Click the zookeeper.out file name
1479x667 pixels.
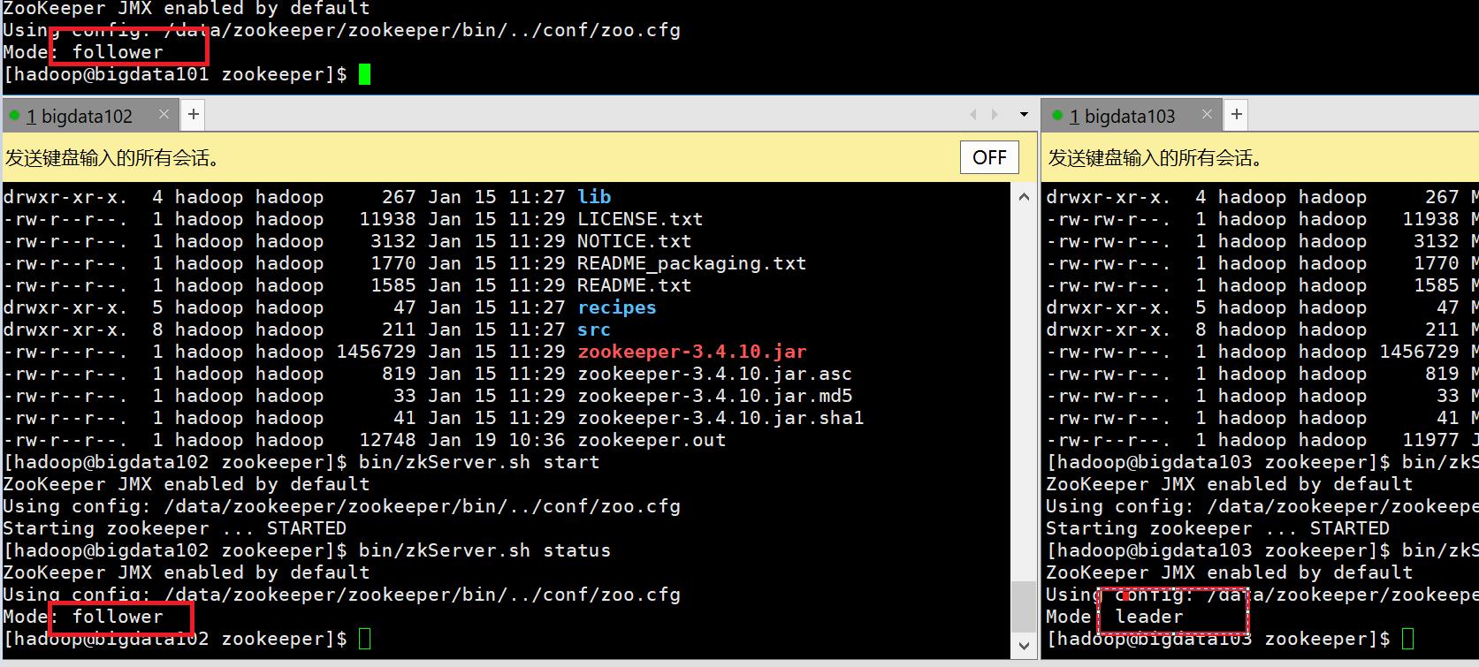652,440
